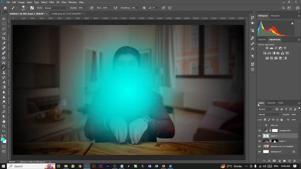The width and height of the screenshot is (301, 169).
Task: Add Color Balance adjustment
Action: (269, 53)
